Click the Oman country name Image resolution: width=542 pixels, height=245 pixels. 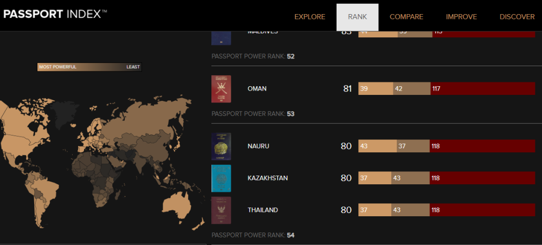(x=257, y=89)
